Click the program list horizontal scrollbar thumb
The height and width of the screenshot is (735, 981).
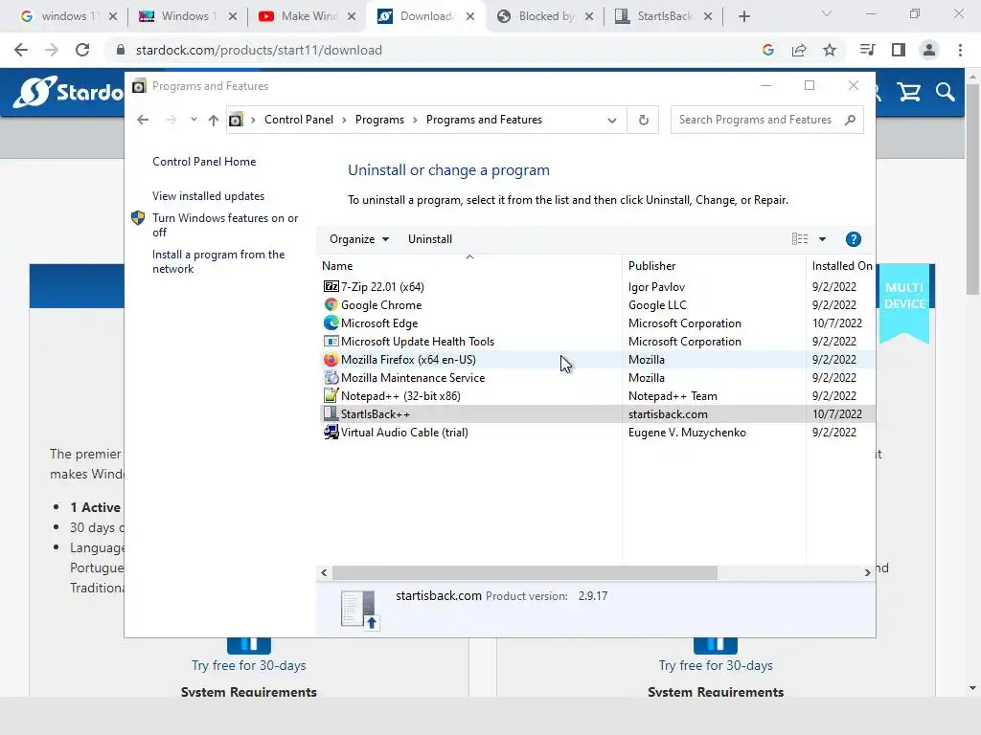(525, 572)
